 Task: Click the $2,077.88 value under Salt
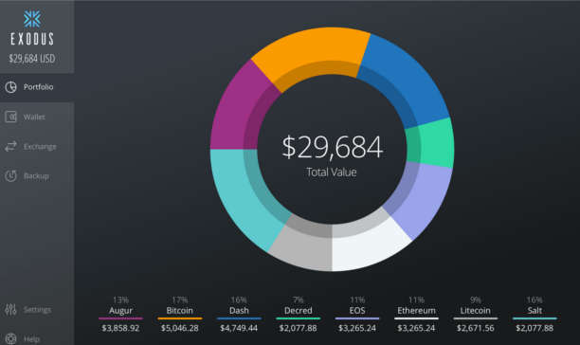535,328
